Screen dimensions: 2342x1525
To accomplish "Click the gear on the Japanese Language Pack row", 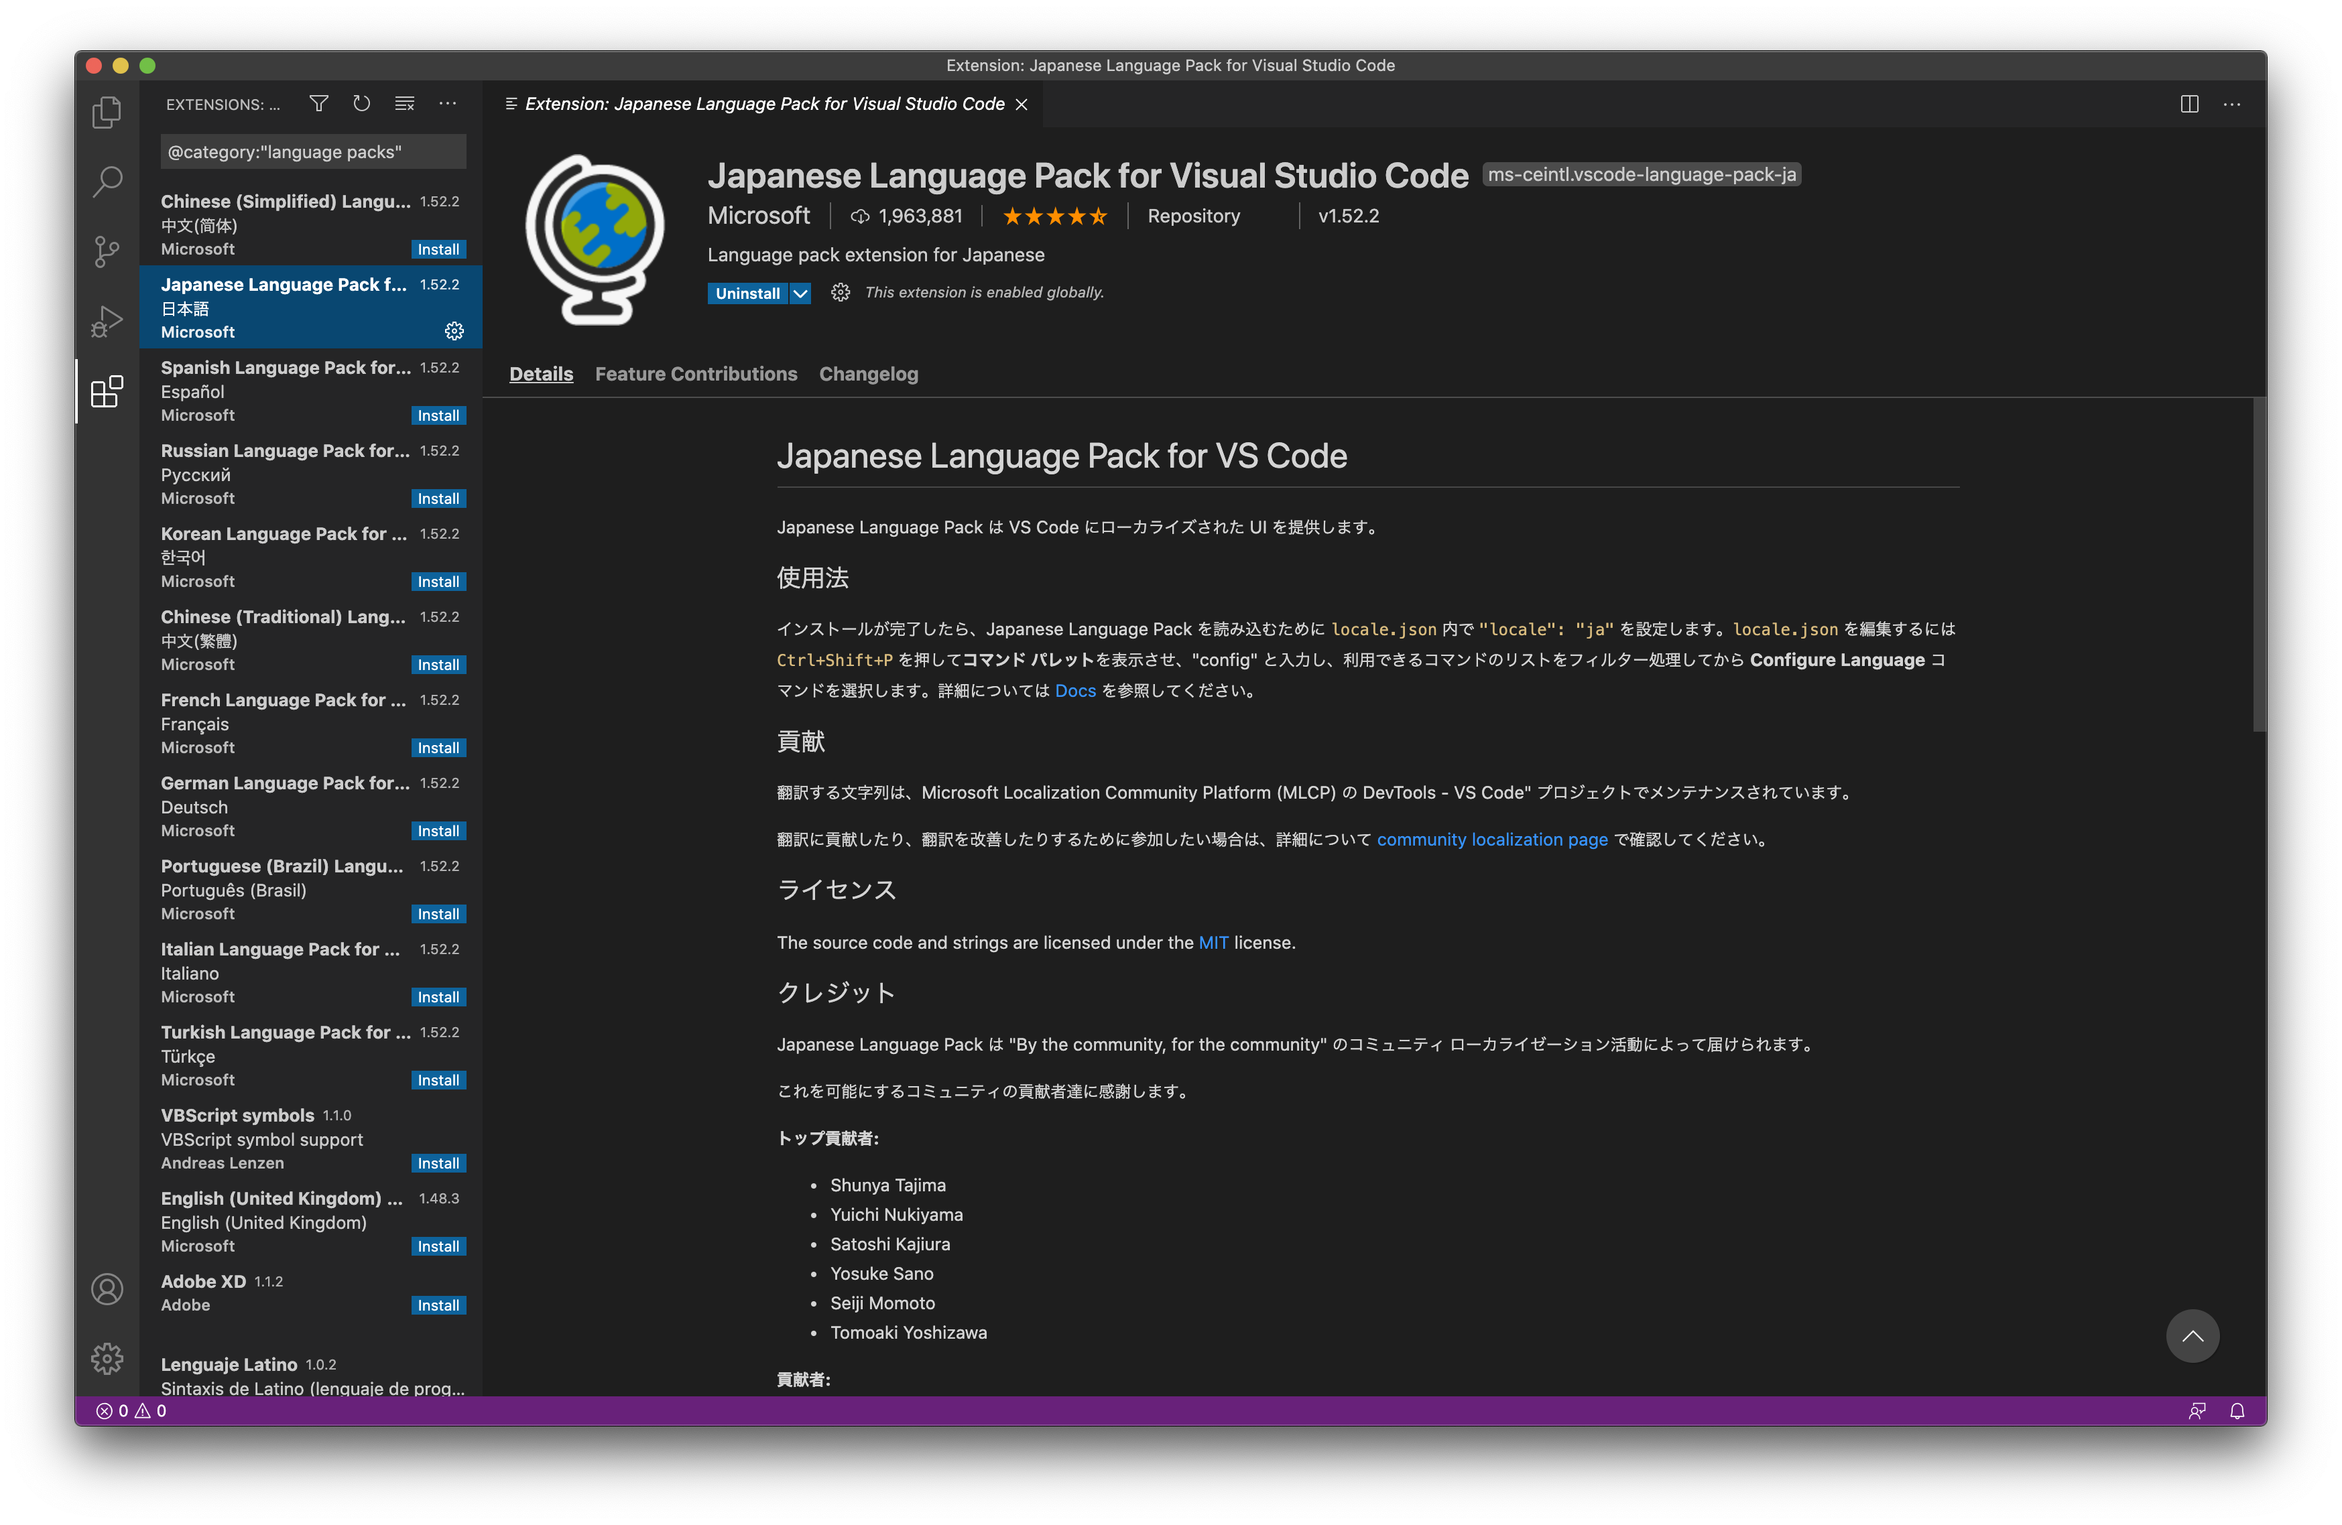I will point(454,332).
